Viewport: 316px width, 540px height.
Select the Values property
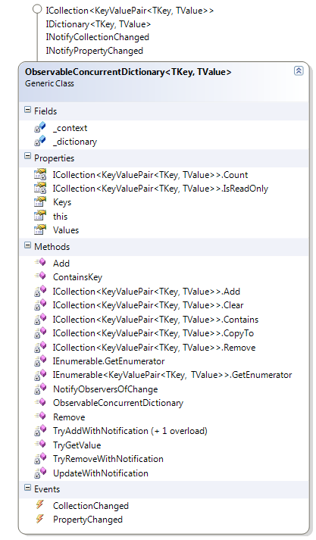tap(66, 230)
